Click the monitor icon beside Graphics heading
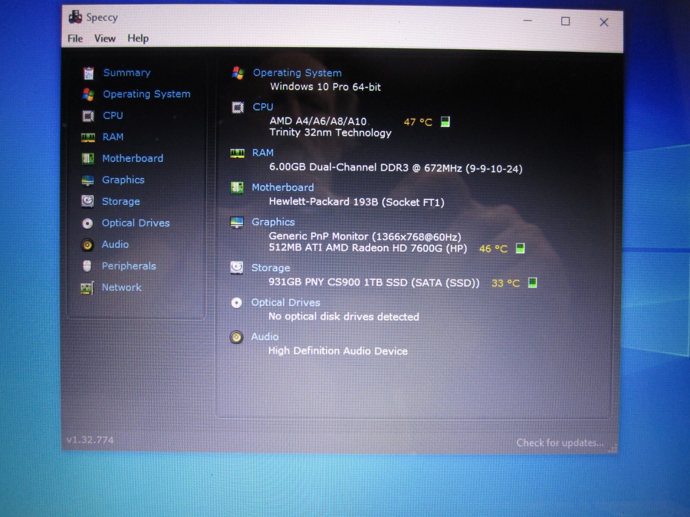The image size is (690, 517). click(237, 222)
